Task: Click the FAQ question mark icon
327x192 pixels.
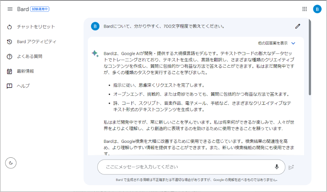Action: tap(9, 57)
